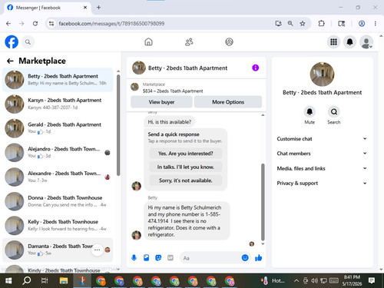Open the notifications bell in header

[349, 42]
